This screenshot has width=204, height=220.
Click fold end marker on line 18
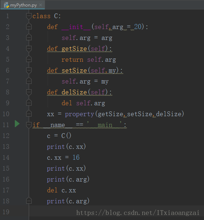coord(29,200)
